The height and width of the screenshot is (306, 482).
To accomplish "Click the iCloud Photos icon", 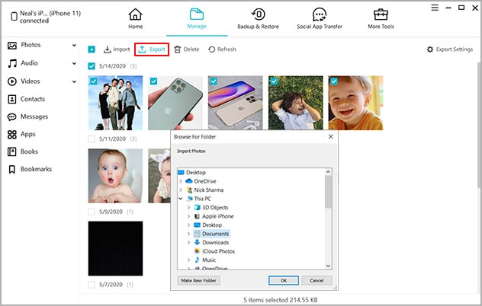I will tap(197, 251).
